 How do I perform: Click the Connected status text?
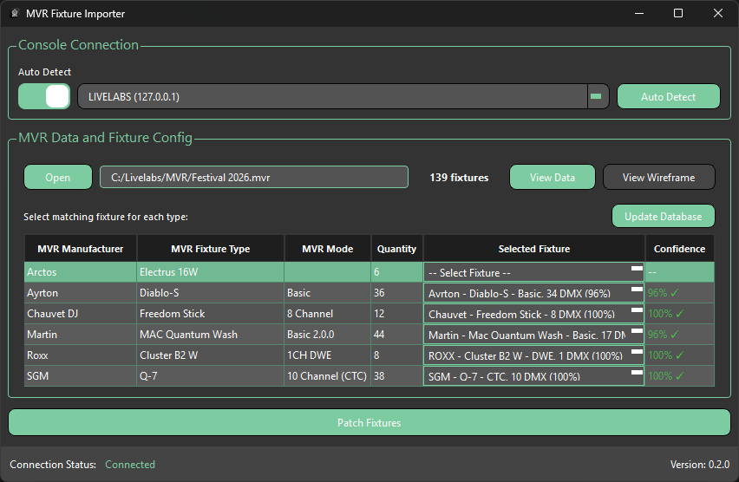tap(130, 464)
